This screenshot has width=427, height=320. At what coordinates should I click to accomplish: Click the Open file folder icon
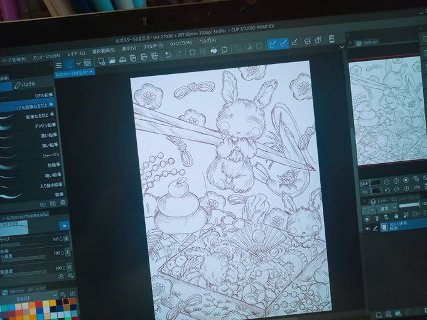(x=112, y=60)
